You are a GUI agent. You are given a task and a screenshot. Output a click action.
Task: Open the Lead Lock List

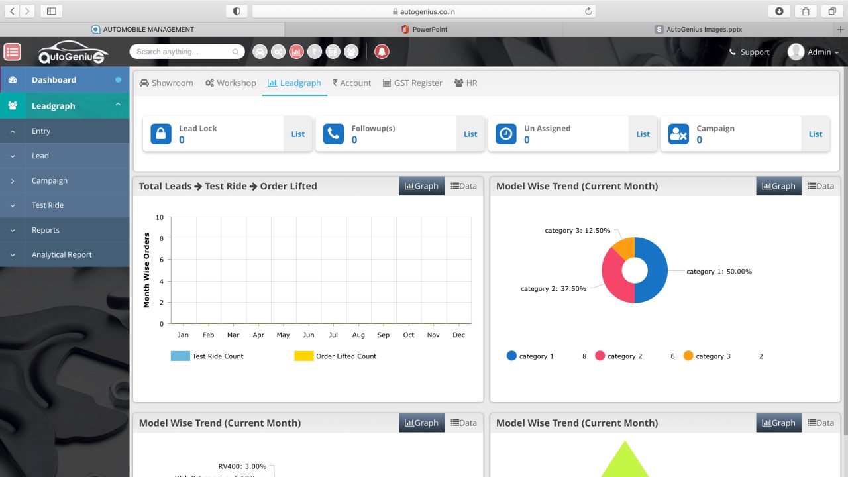tap(298, 134)
